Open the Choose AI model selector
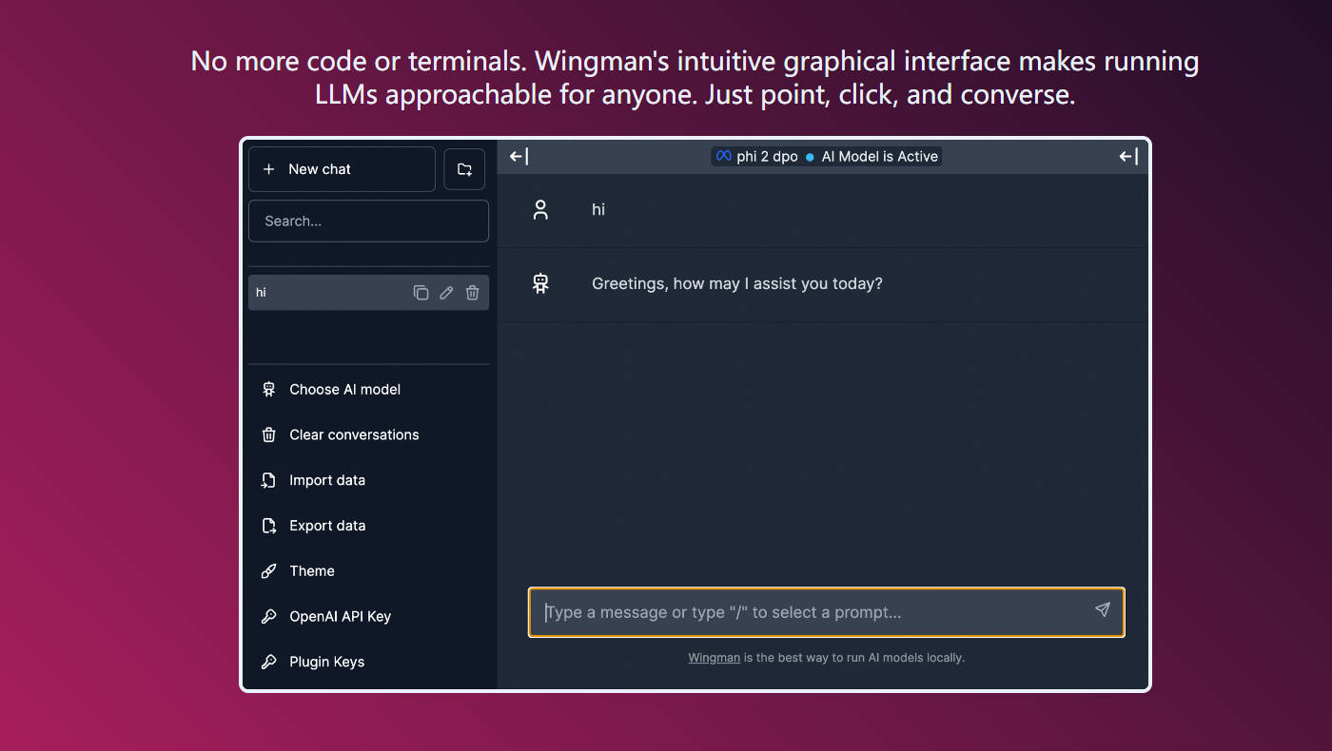The width and height of the screenshot is (1332, 751). (343, 389)
